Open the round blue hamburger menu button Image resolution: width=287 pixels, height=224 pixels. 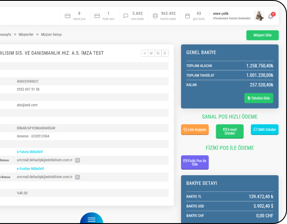click(92, 218)
